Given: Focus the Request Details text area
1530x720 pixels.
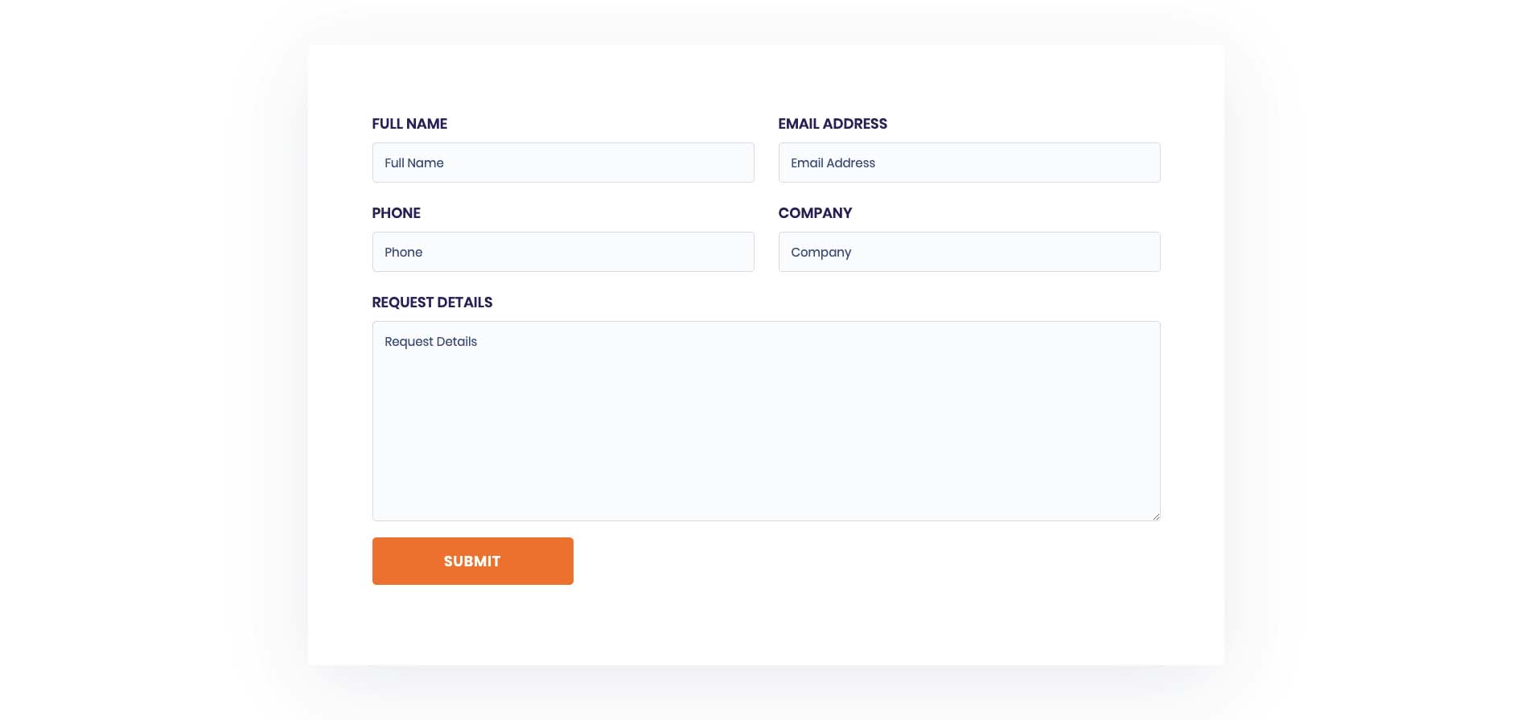Looking at the screenshot, I should point(766,421).
